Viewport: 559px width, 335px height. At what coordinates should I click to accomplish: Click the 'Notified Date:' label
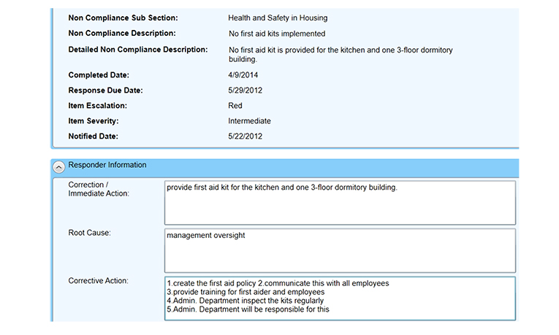point(93,136)
